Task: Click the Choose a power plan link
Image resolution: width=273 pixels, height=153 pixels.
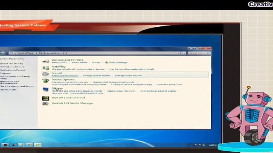Action: pyautogui.click(x=170, y=85)
